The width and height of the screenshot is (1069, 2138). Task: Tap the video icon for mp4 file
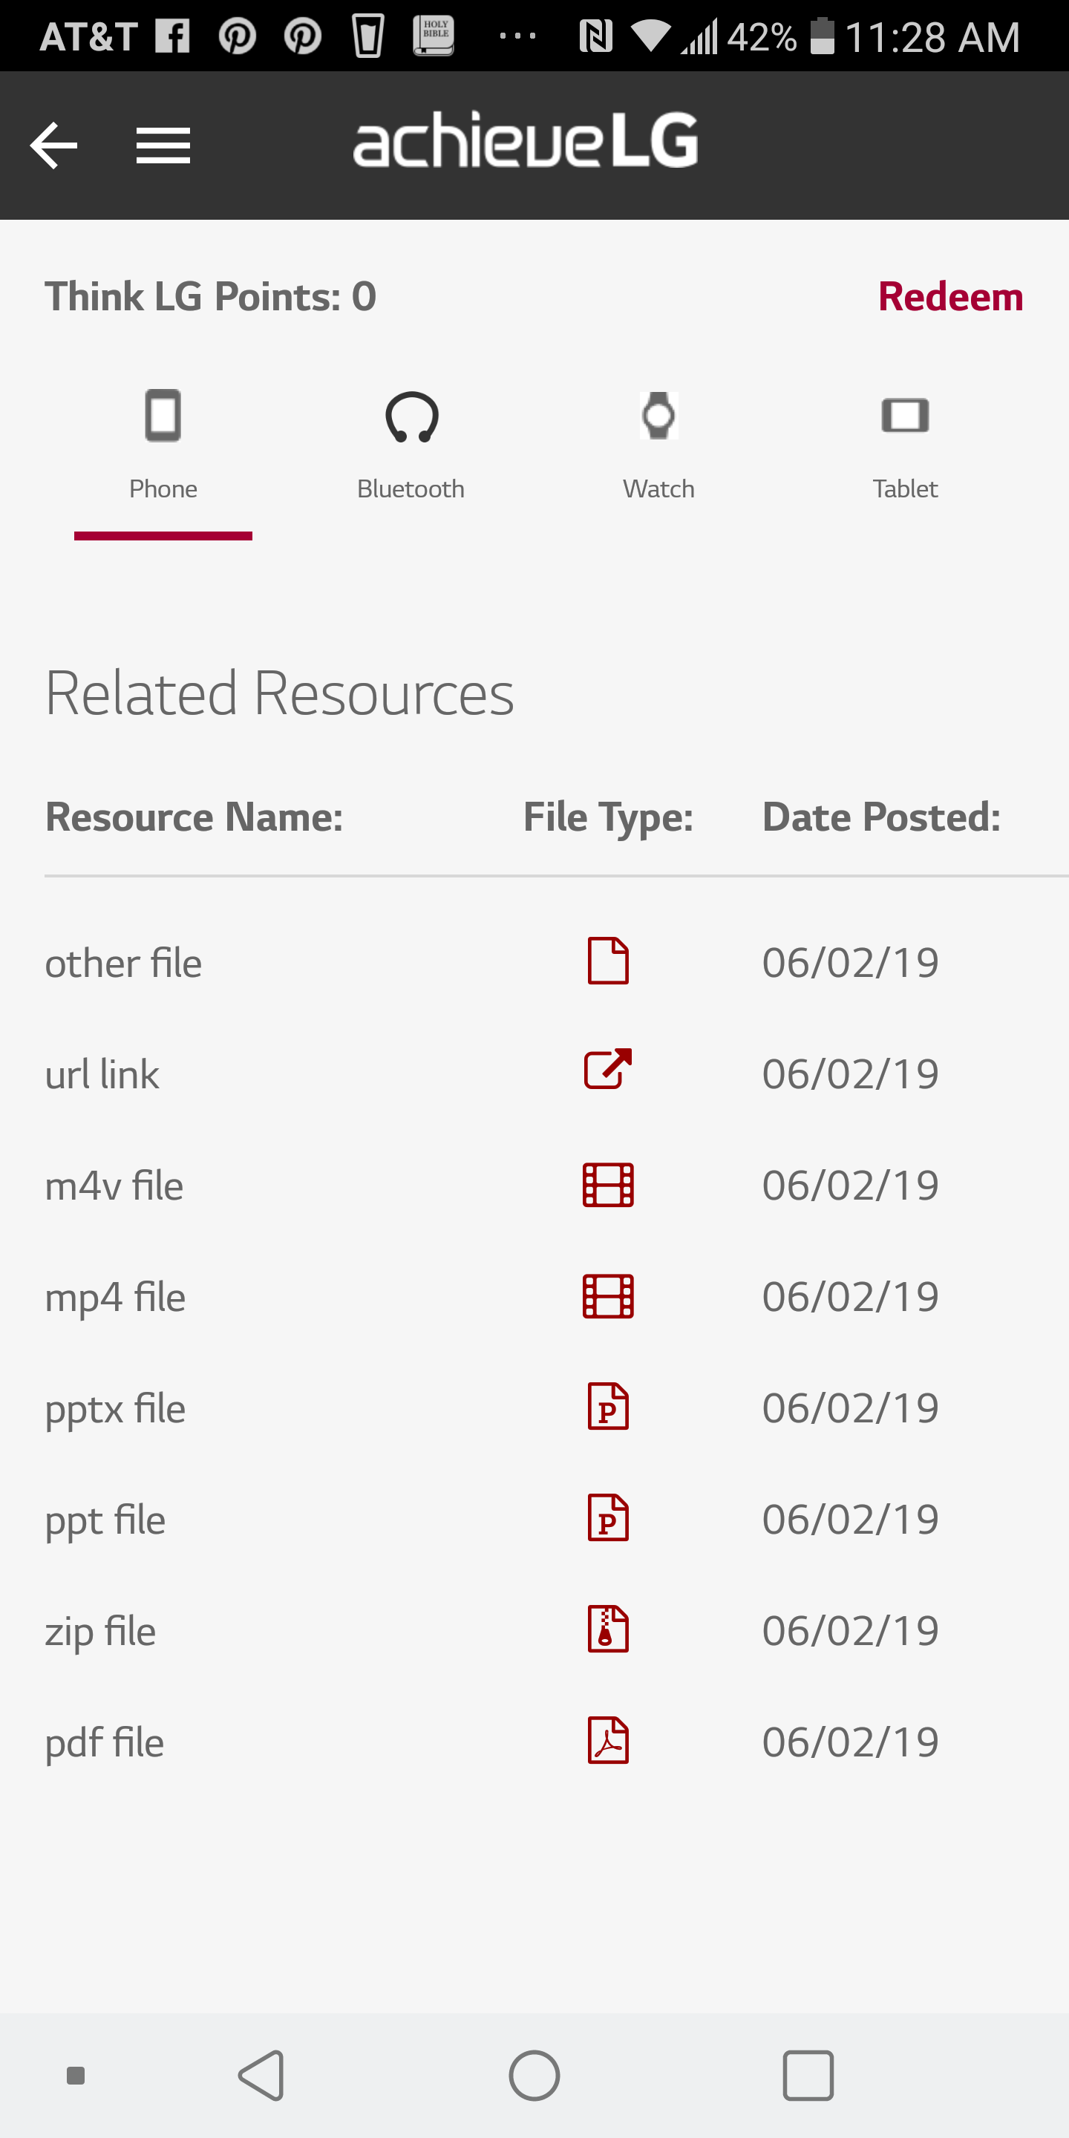point(609,1295)
